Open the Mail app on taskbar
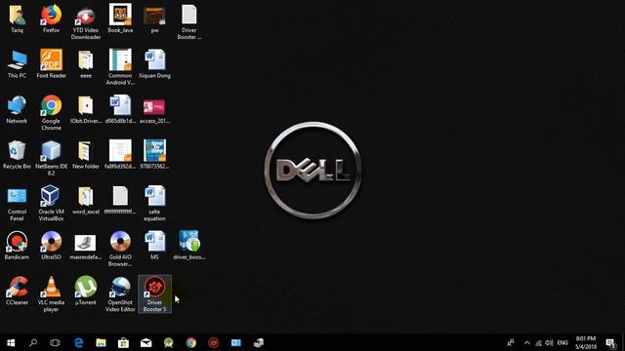The image size is (625, 351). [146, 342]
